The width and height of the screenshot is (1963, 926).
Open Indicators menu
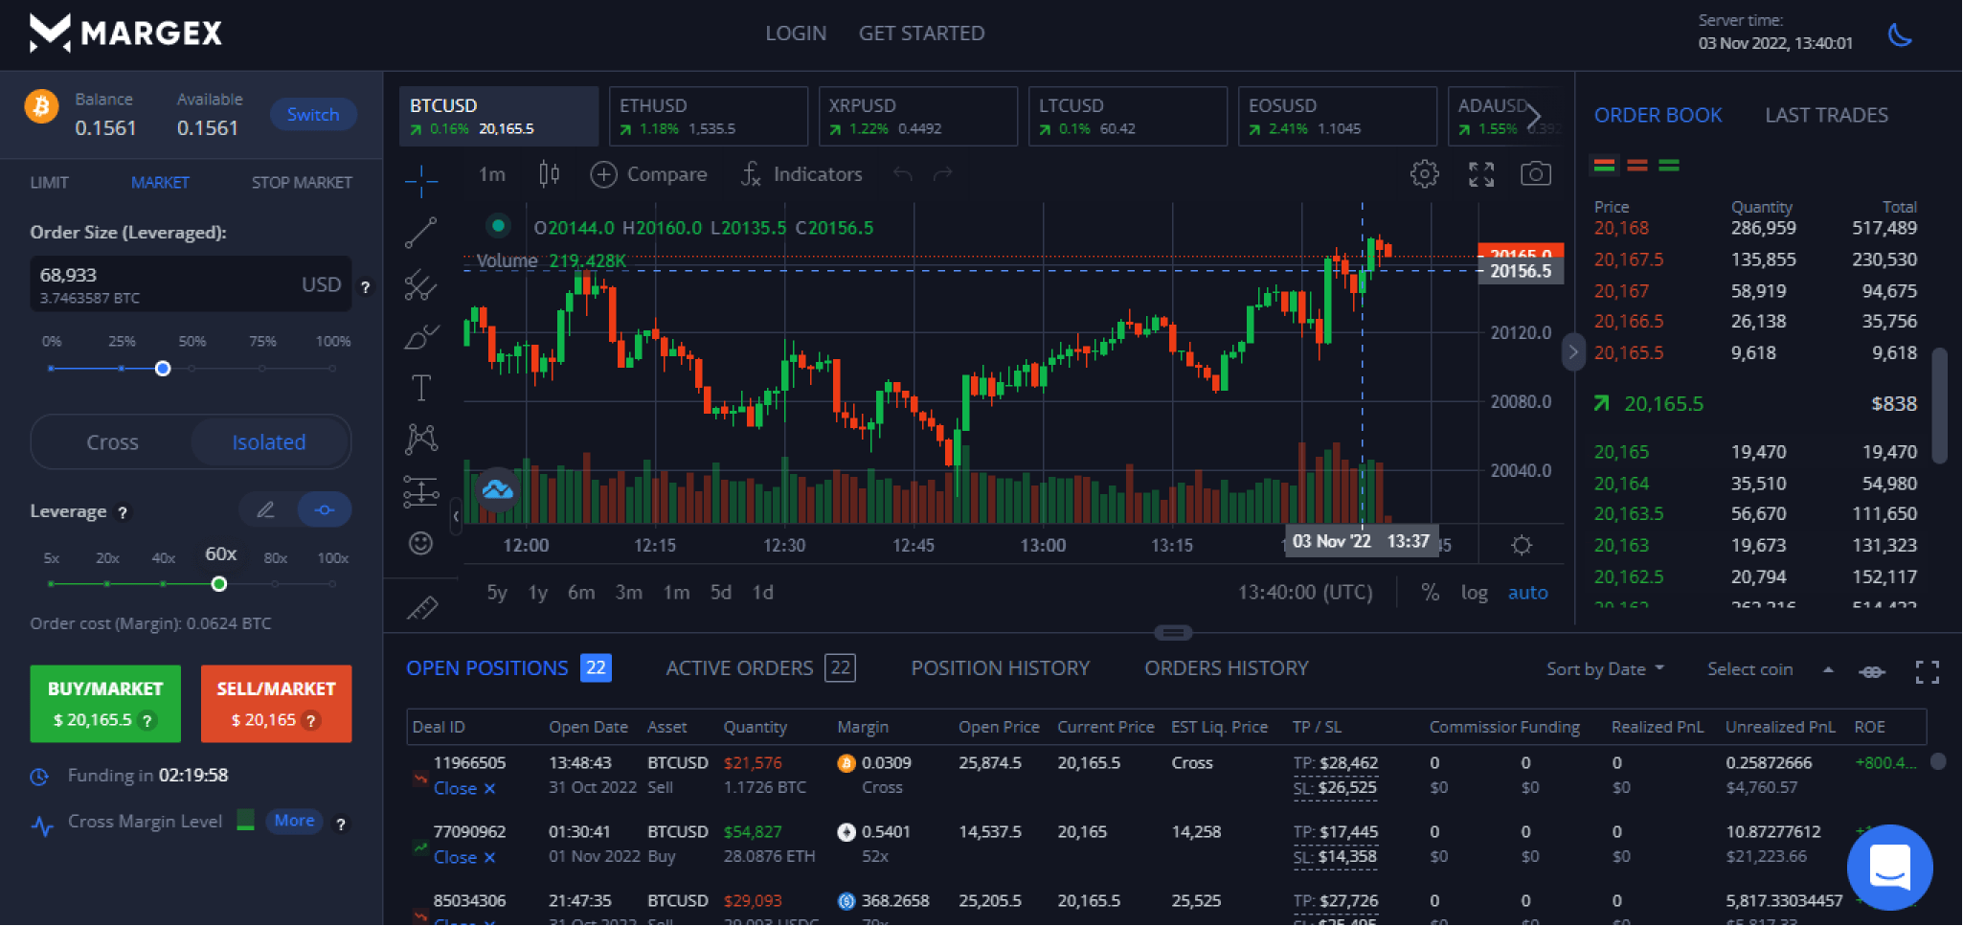[x=801, y=173]
